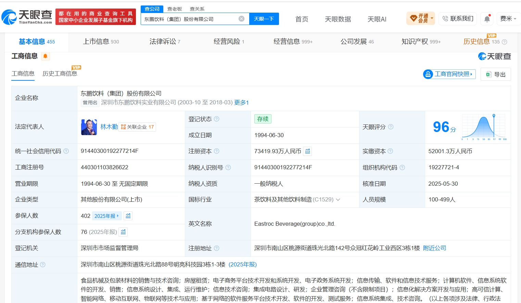
Task: Expand the 开通会员 dropdown
Action: 421,18
